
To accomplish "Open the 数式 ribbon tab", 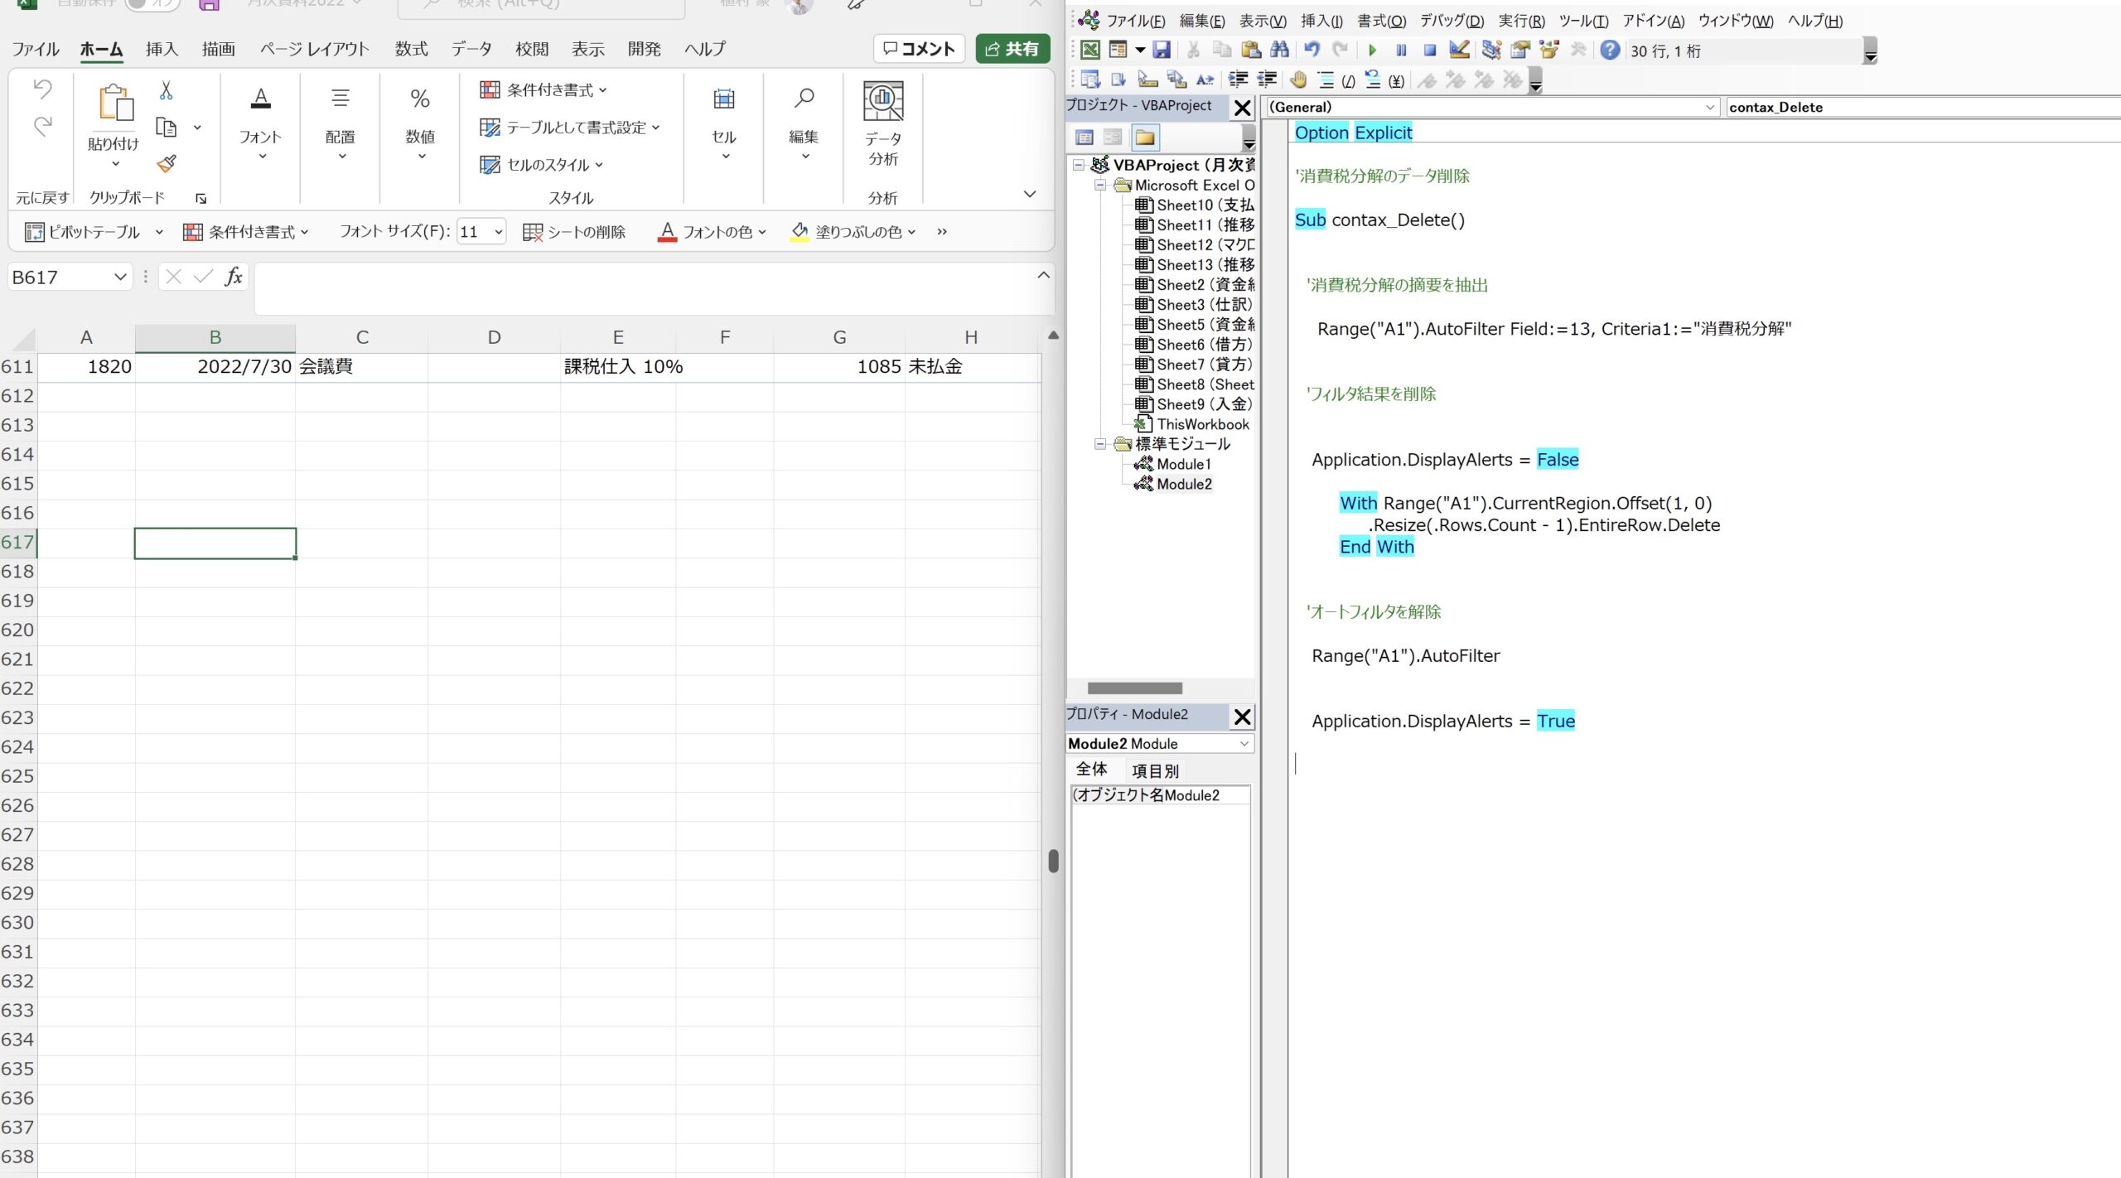I will pyautogui.click(x=411, y=50).
